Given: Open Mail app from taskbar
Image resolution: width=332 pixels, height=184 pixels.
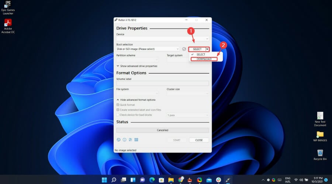Looking at the screenshot, I should click(x=209, y=180).
